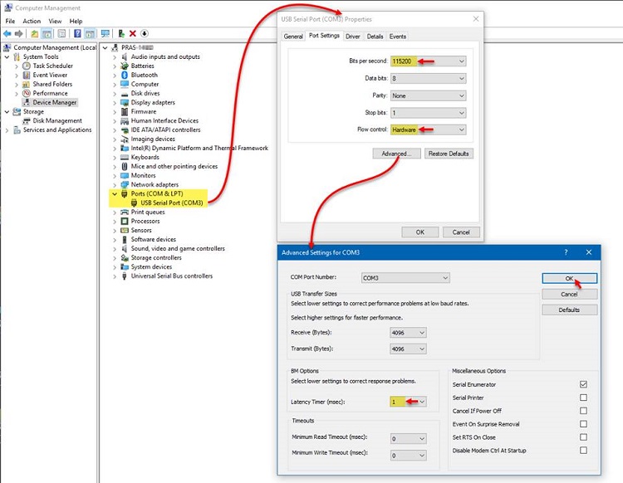Image resolution: width=623 pixels, height=483 pixels.
Task: Uncheck the Serial Enumerator checkbox
Action: coord(583,384)
